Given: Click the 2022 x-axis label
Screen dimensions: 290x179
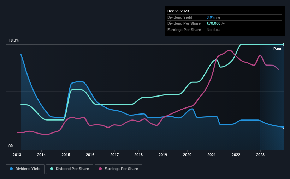Looking at the screenshot, I should click(236, 155).
